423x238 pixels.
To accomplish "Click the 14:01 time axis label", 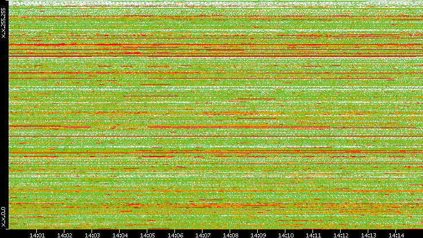I will (x=37, y=235).
